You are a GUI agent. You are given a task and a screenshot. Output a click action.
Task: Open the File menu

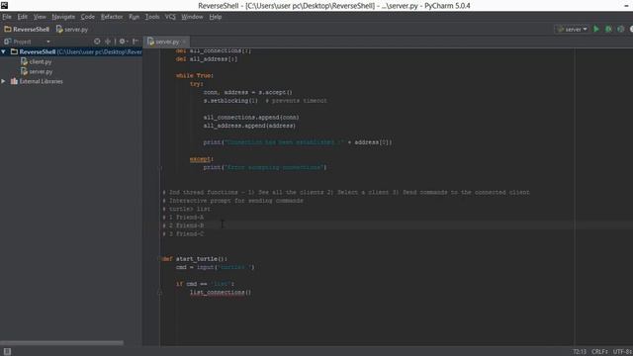(x=7, y=17)
